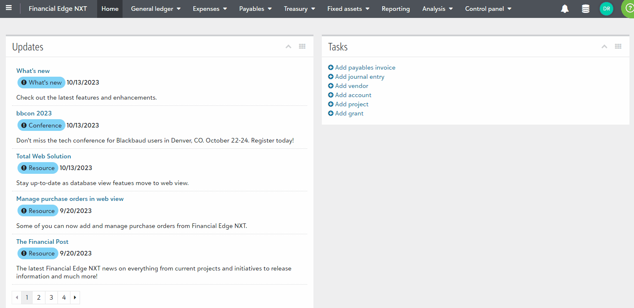Open Manage purchase orders in web view
This screenshot has width=634, height=308.
click(x=70, y=199)
